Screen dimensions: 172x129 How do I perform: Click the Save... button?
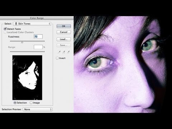pyautogui.click(x=64, y=45)
